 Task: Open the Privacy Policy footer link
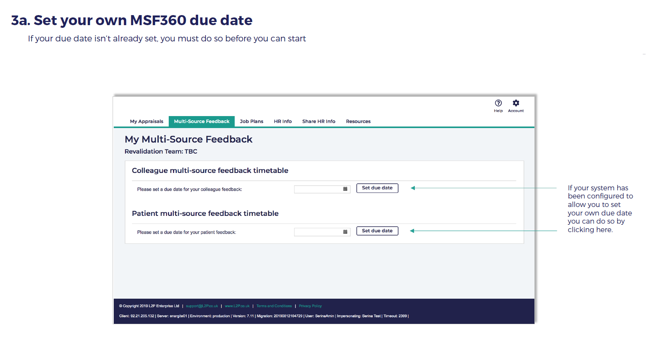[x=310, y=306]
